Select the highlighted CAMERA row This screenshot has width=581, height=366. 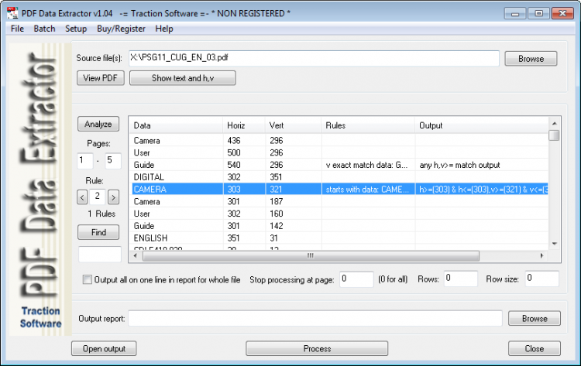(339, 189)
